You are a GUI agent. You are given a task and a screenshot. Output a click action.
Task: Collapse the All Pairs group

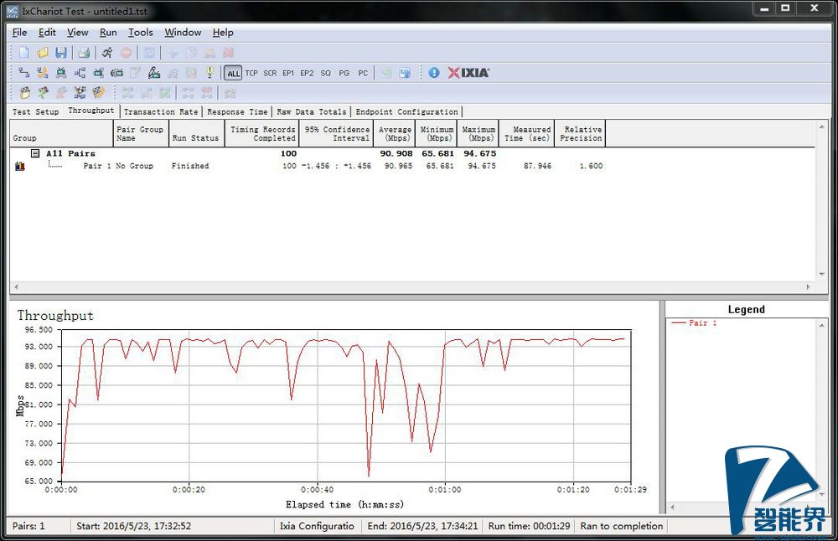35,154
